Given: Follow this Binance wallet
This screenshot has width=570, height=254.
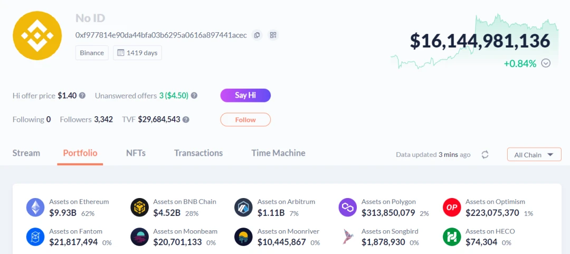Looking at the screenshot, I should pos(245,120).
